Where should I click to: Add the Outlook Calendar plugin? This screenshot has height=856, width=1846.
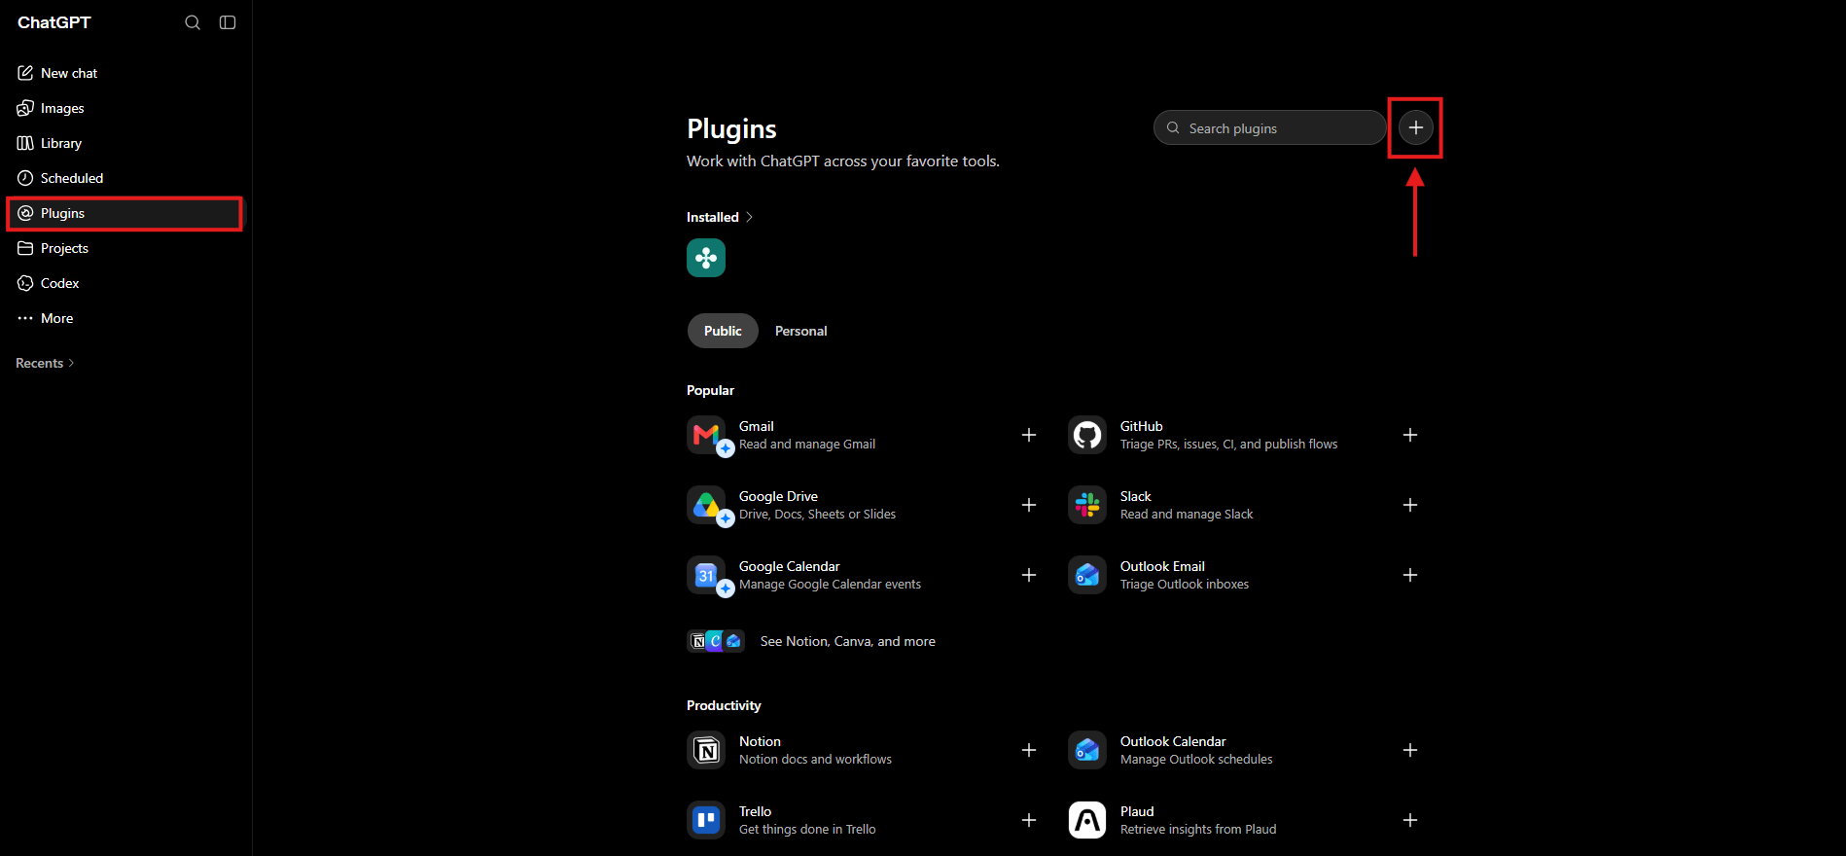1410,750
